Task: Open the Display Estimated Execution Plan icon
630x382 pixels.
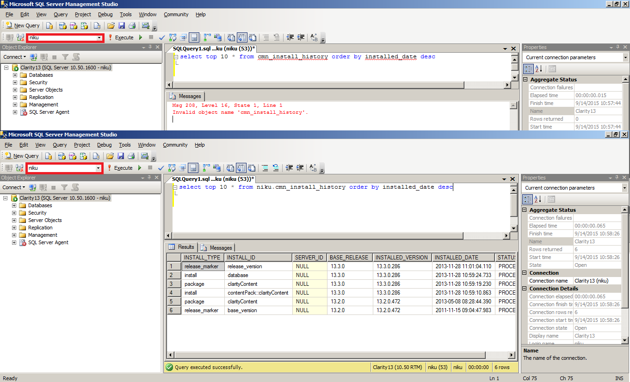Action: [x=173, y=37]
